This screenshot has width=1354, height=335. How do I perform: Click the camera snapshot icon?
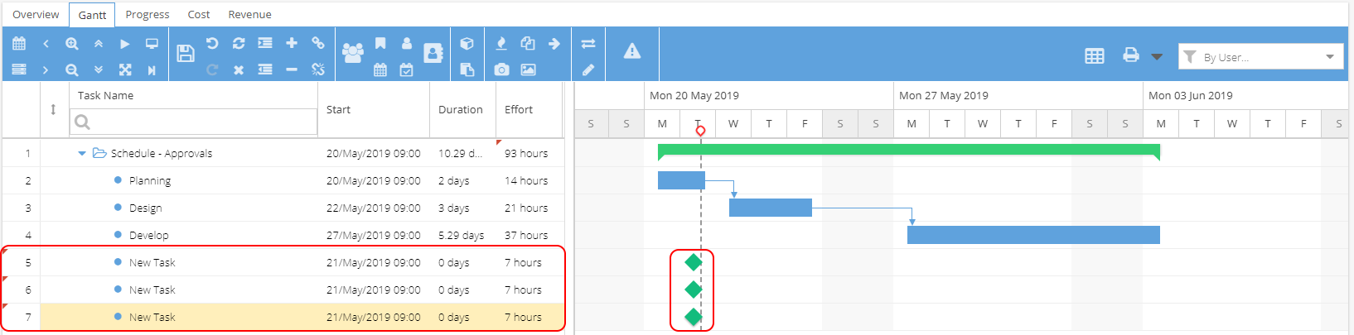click(x=501, y=69)
